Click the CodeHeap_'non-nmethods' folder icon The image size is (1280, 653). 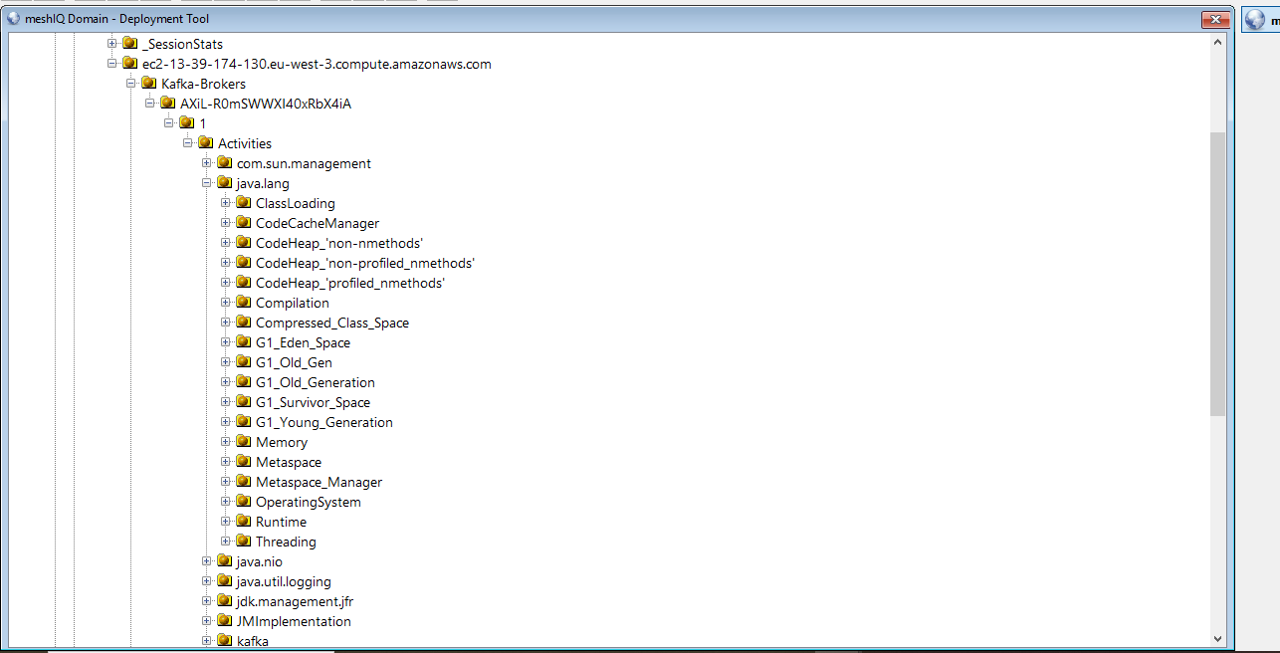pos(244,243)
